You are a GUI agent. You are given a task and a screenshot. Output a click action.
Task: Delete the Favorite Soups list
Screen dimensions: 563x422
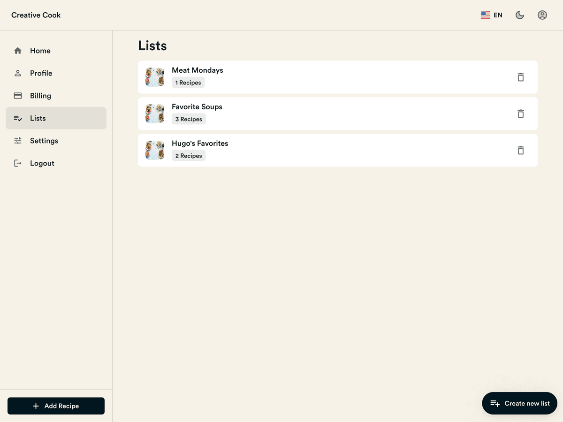tap(520, 113)
